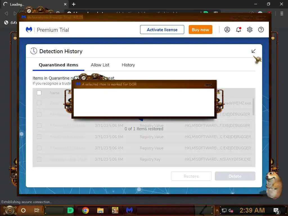Launch Google Chrome from the taskbar

(85, 210)
